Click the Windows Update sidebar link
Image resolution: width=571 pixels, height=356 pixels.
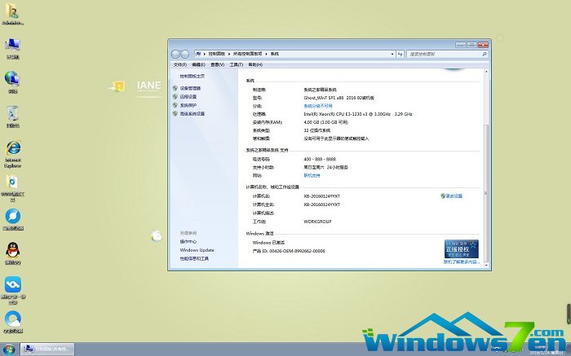click(x=197, y=250)
